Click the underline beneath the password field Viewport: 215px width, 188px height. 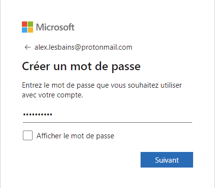(107, 122)
